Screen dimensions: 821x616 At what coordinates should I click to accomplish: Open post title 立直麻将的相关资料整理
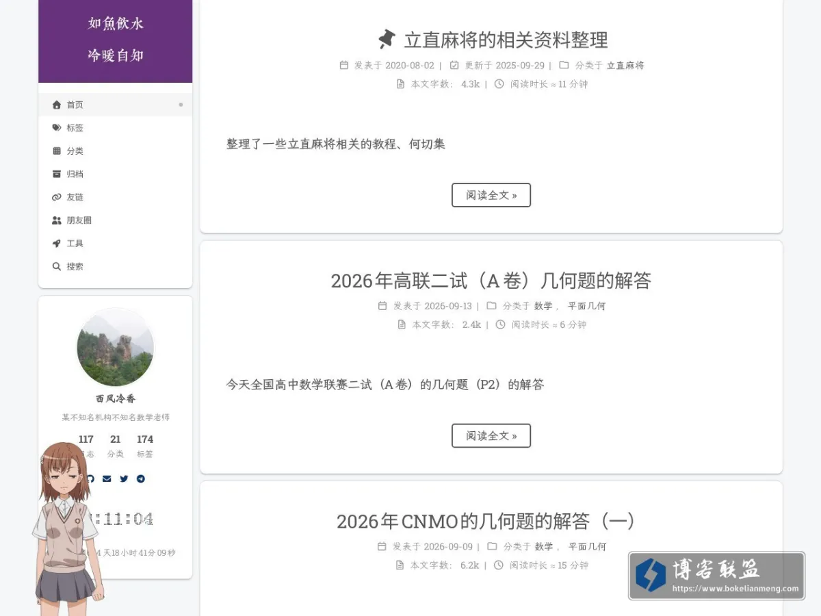click(506, 40)
